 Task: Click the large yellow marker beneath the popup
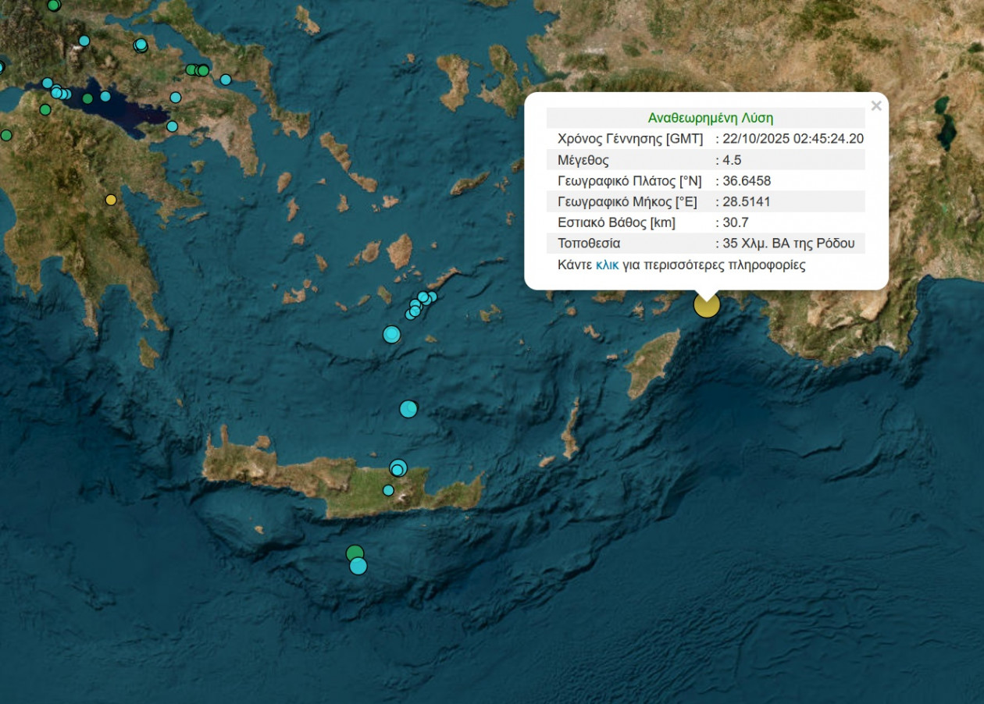click(x=706, y=305)
